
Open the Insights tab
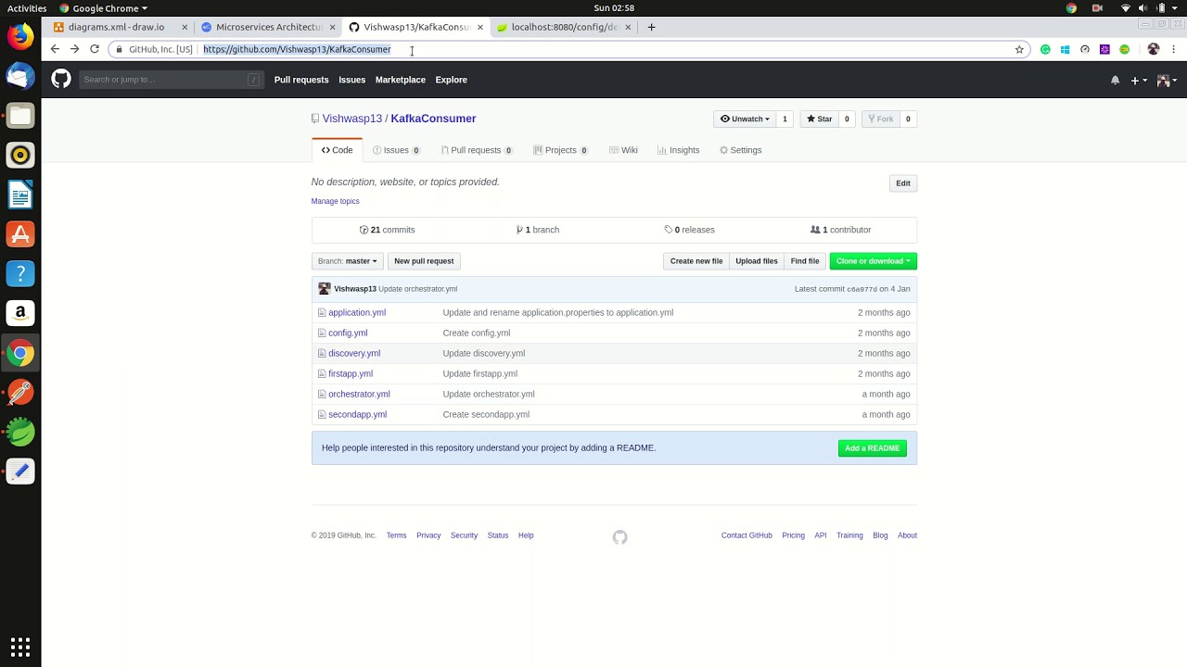click(x=678, y=150)
